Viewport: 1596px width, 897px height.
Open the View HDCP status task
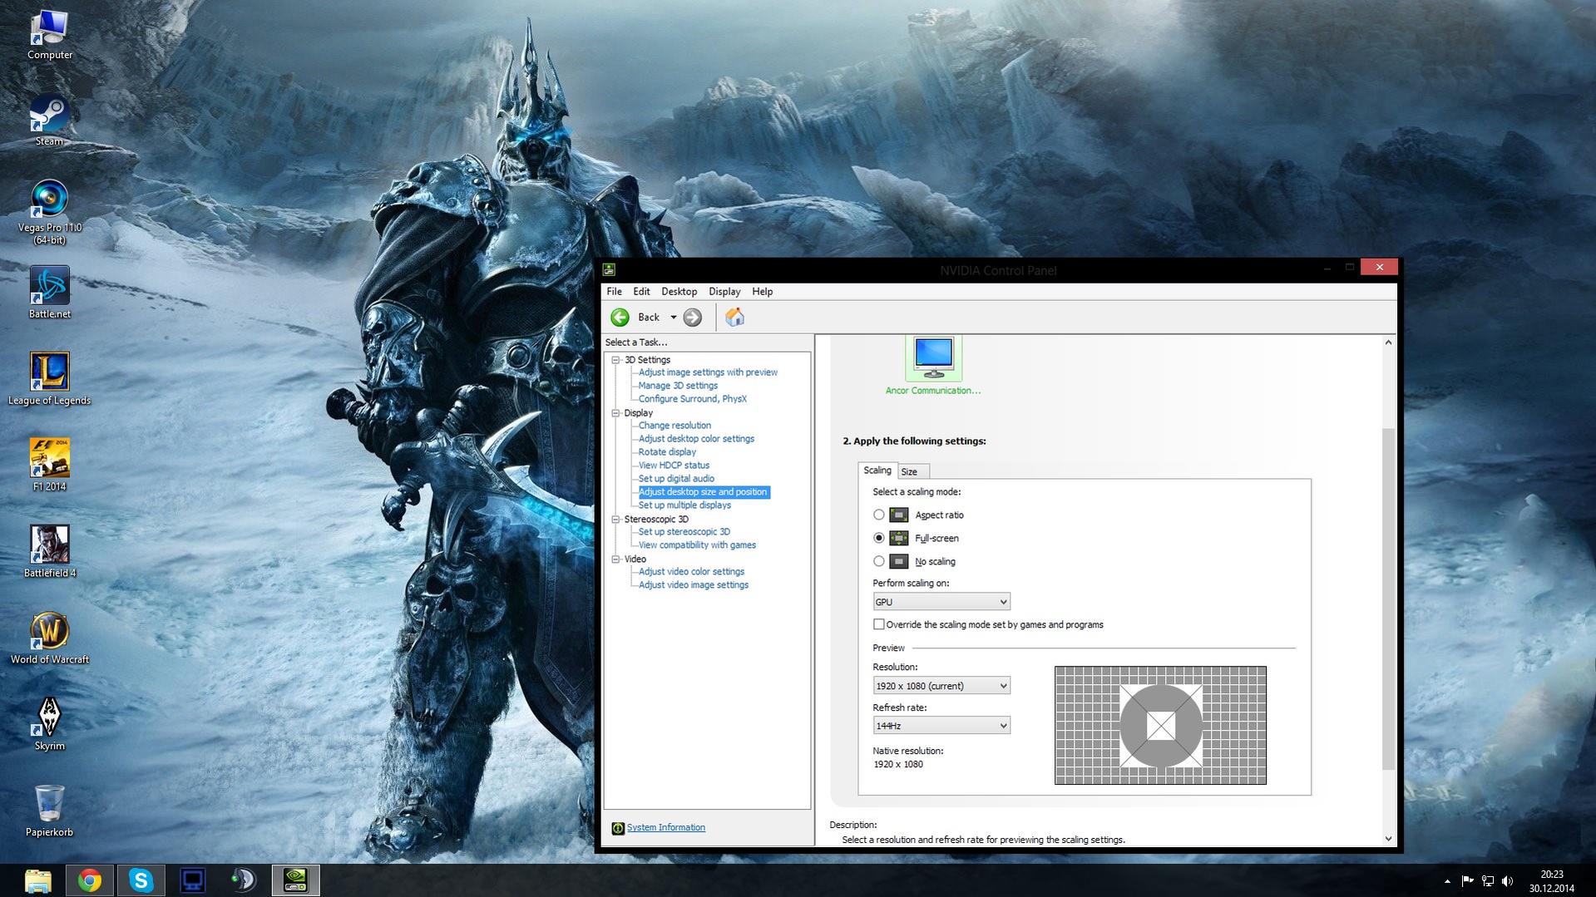tap(674, 466)
